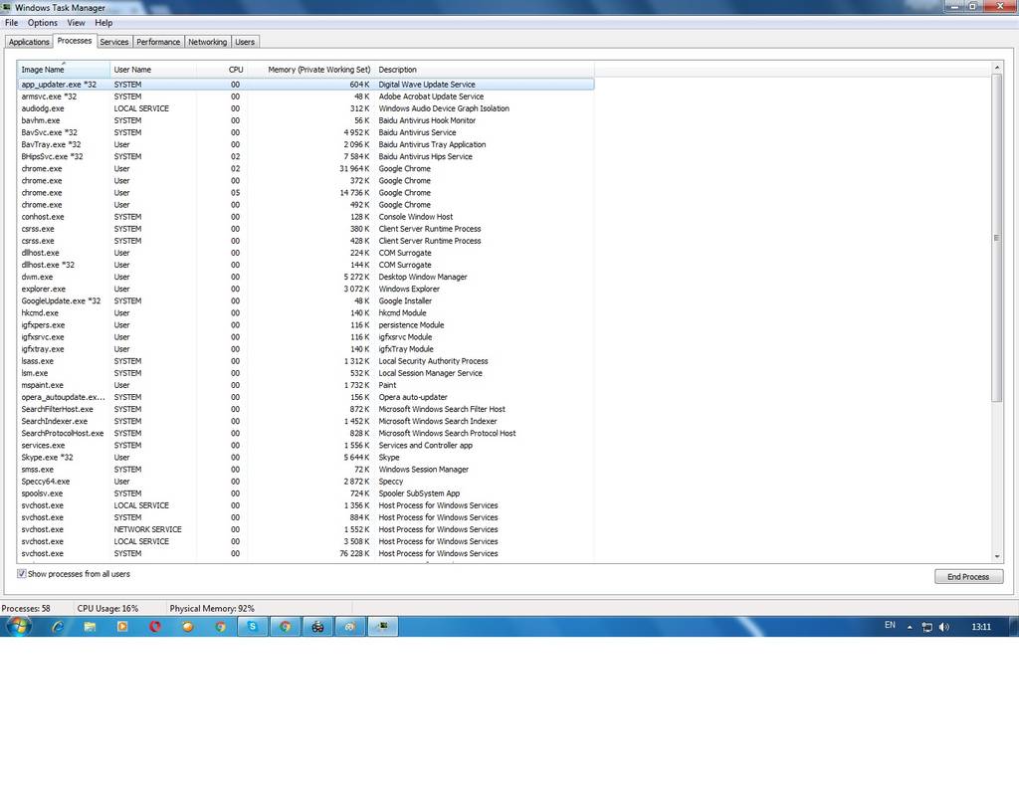Sort by the Description column header

(485, 70)
